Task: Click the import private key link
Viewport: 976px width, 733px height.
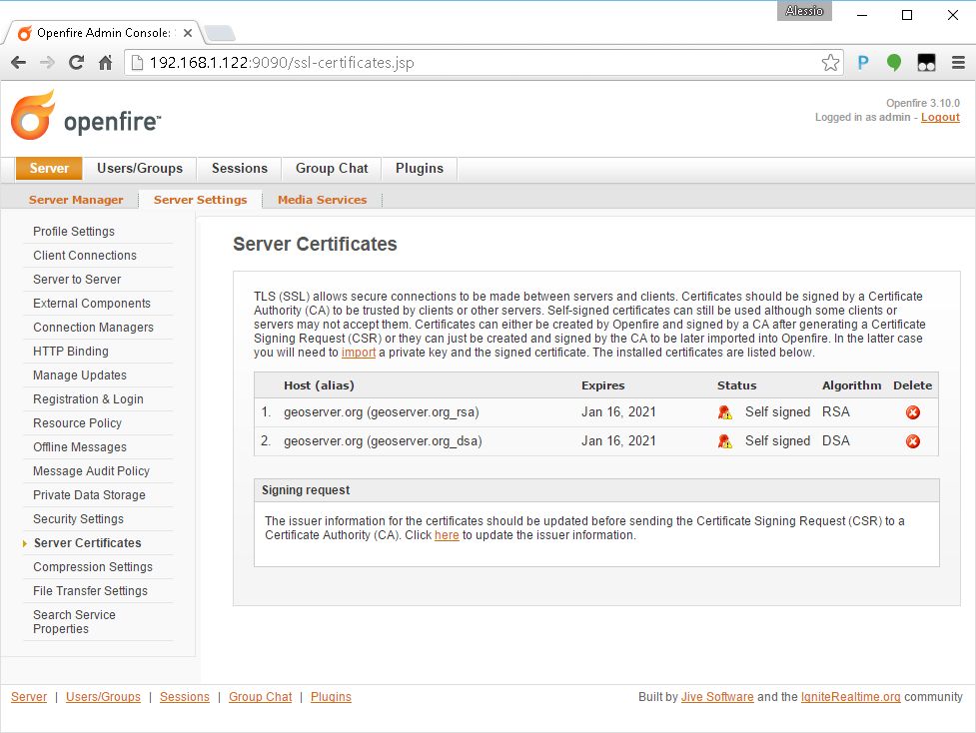Action: pos(358,353)
